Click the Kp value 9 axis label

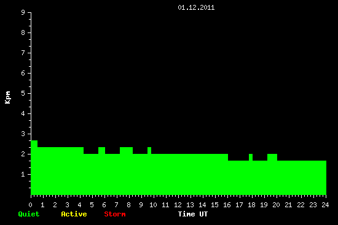23,12
